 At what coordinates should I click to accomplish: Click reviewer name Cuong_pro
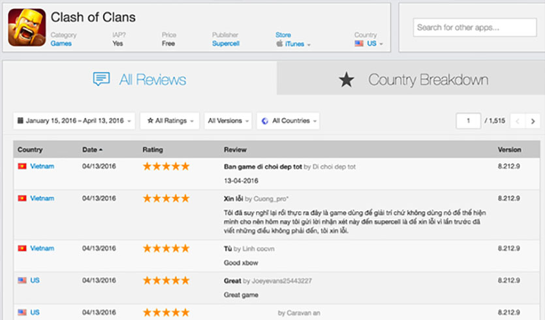(x=271, y=199)
